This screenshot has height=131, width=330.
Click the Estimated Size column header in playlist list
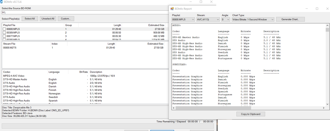click(x=156, y=25)
